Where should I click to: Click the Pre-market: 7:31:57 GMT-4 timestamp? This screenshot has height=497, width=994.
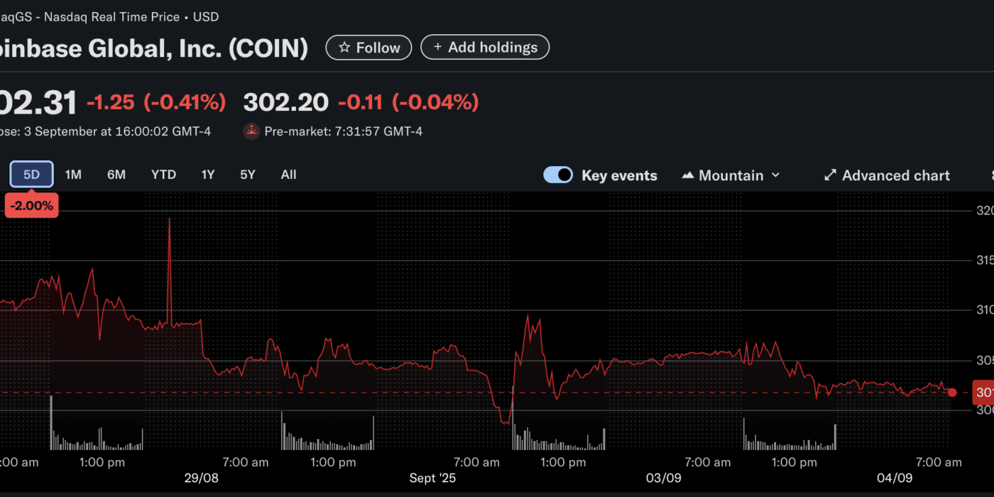click(344, 131)
